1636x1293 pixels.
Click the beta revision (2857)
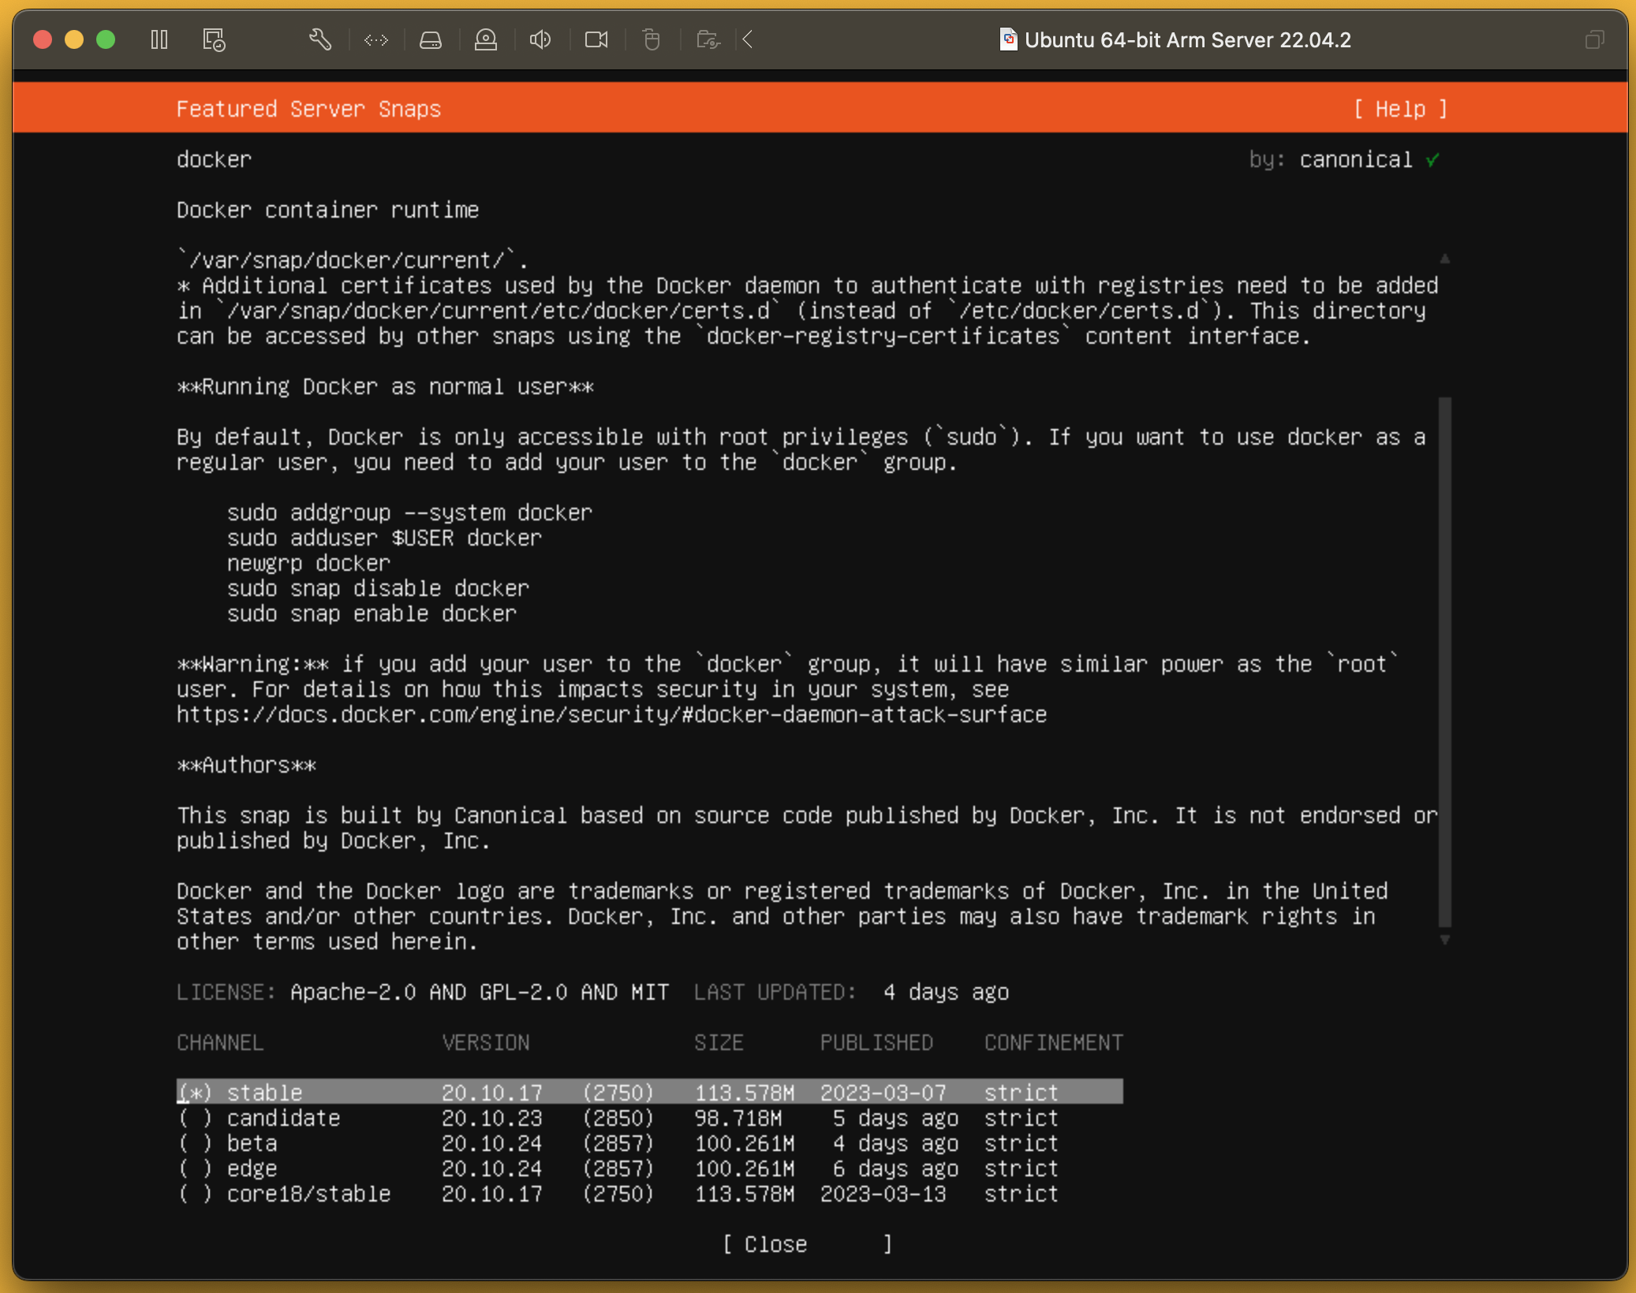[x=618, y=1143]
